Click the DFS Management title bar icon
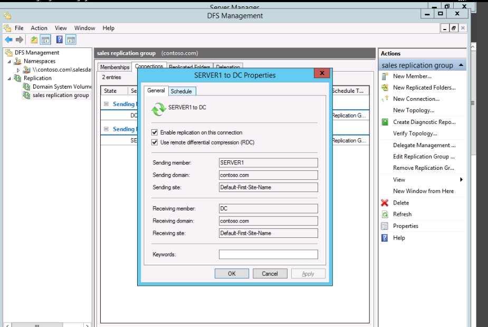Viewport: 488px width, 327px height. [7, 15]
